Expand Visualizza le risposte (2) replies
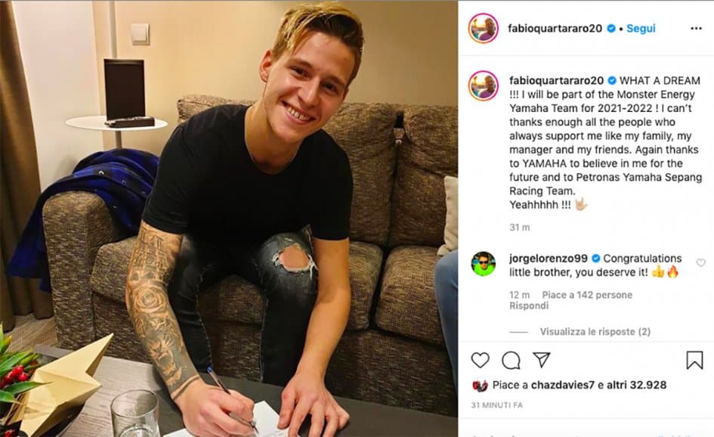The height and width of the screenshot is (437, 714). pos(595,332)
